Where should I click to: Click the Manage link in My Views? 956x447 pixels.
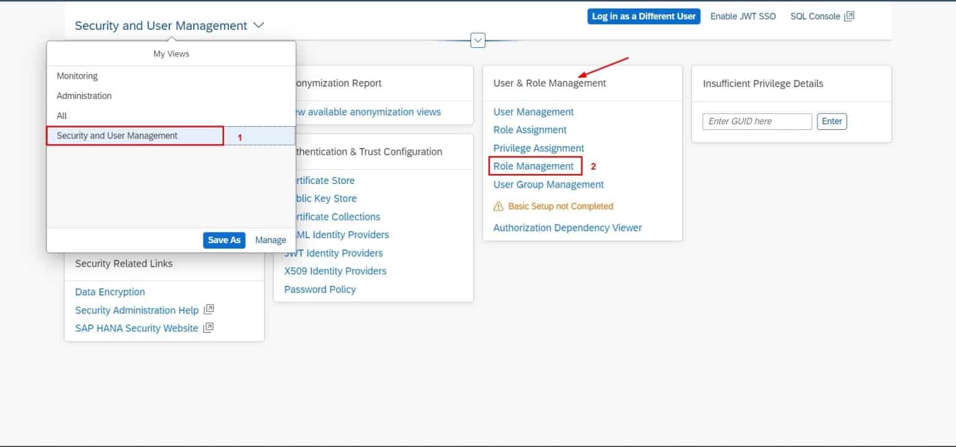pyautogui.click(x=271, y=240)
